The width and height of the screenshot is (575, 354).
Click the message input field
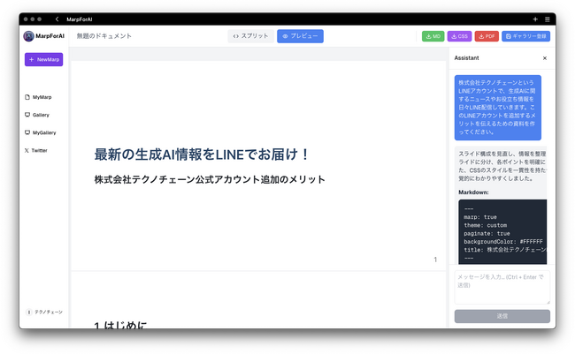(x=502, y=288)
